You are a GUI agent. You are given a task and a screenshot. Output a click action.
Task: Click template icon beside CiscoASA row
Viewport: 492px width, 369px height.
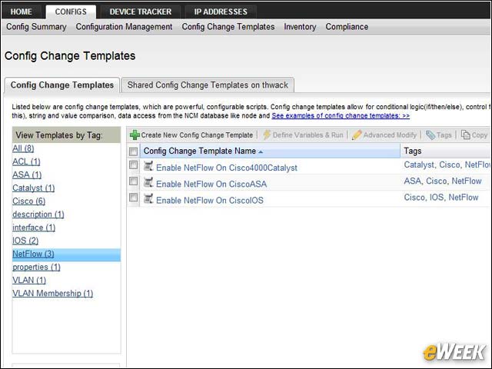[x=148, y=182]
